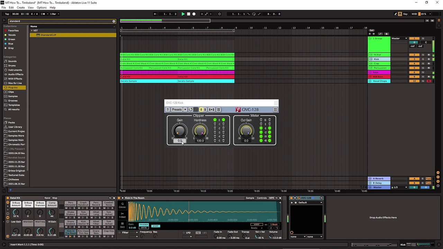This screenshot has width=443, height=249.
Task: Click the Rand button in Datai Kit
Action: click(x=47, y=198)
